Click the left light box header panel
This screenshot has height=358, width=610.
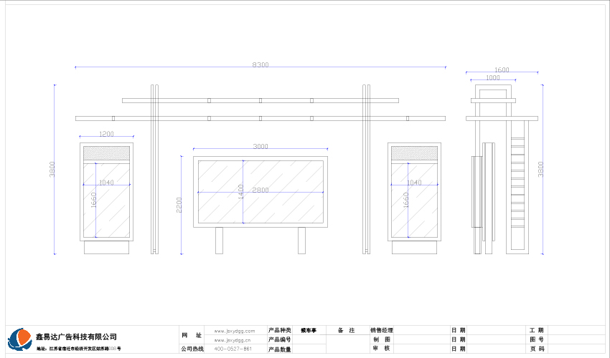click(107, 153)
